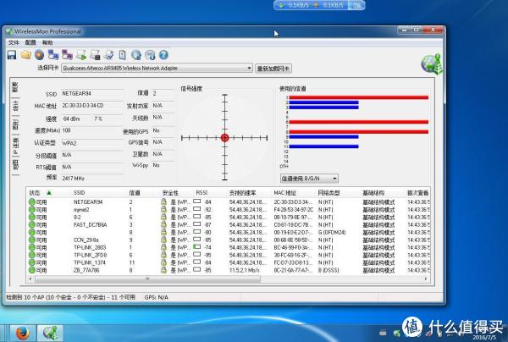Image resolution: width=508 pixels, height=342 pixels.
Task: Click the wireless signal info toolbar icon
Action: (x=150, y=55)
